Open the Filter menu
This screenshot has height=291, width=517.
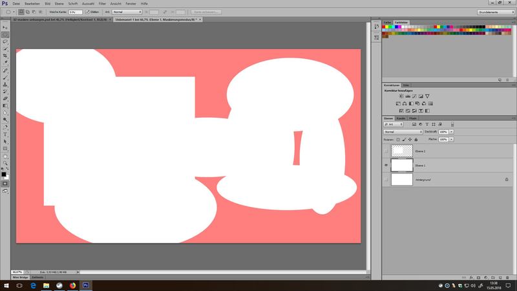click(x=102, y=4)
